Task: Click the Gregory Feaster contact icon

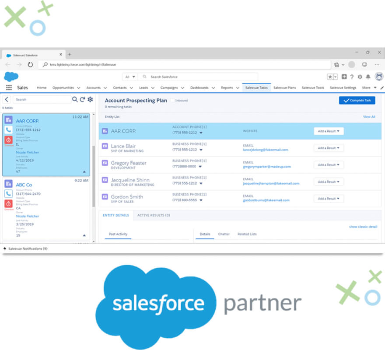Action: pyautogui.click(x=105, y=163)
